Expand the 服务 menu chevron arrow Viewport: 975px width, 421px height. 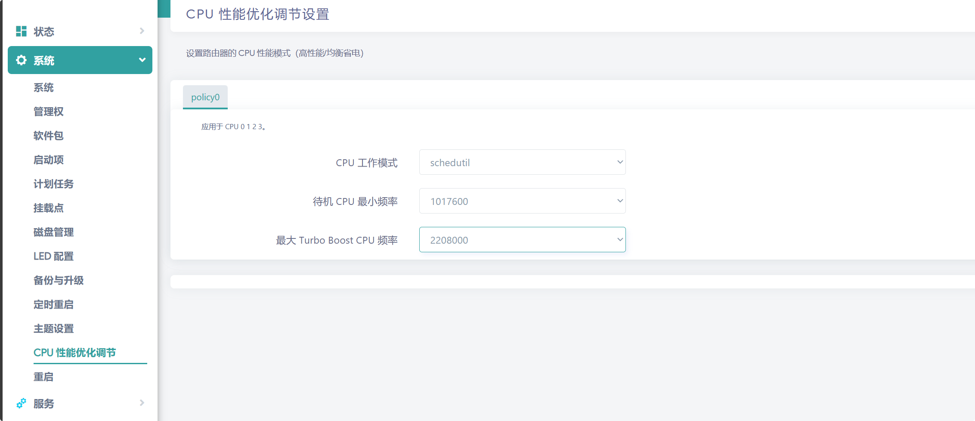pyautogui.click(x=142, y=403)
